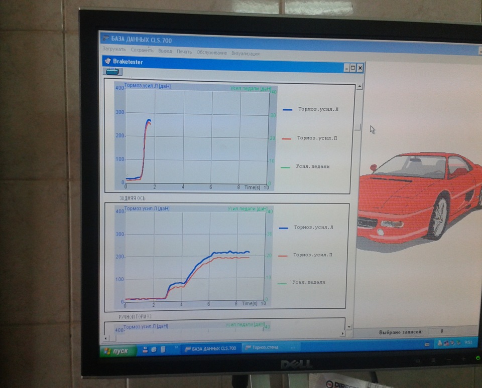Click the system tray clock 9:51

[x=468, y=342]
